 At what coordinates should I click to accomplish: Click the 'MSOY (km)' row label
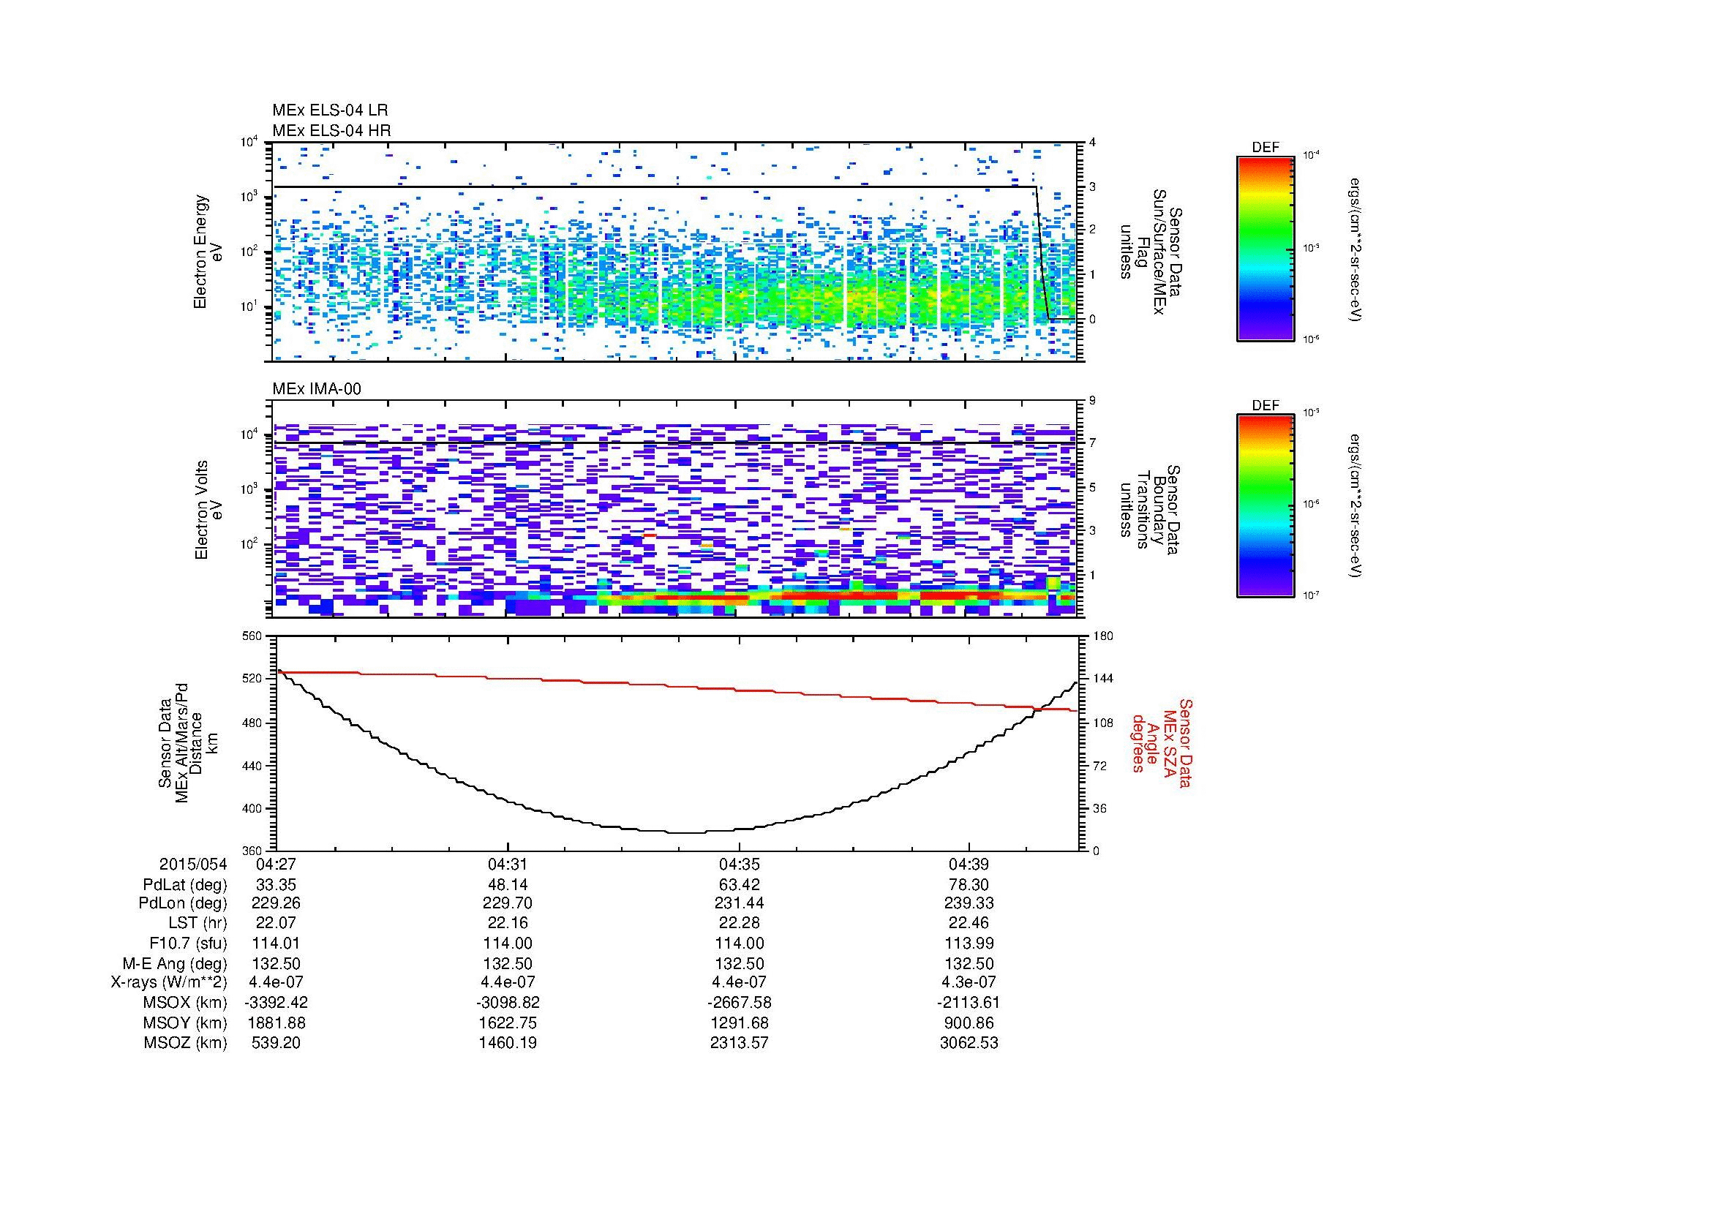click(187, 1023)
